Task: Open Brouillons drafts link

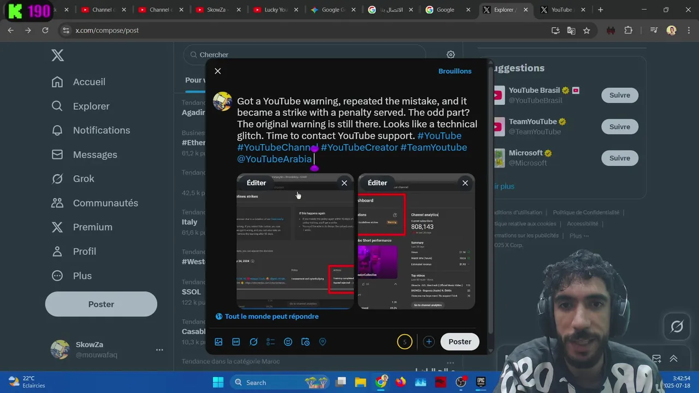Action: pyautogui.click(x=454, y=71)
